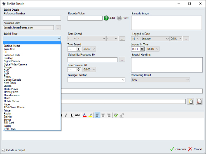Click the green Confirm checkmark
206x154 pixels.
coord(172,149)
